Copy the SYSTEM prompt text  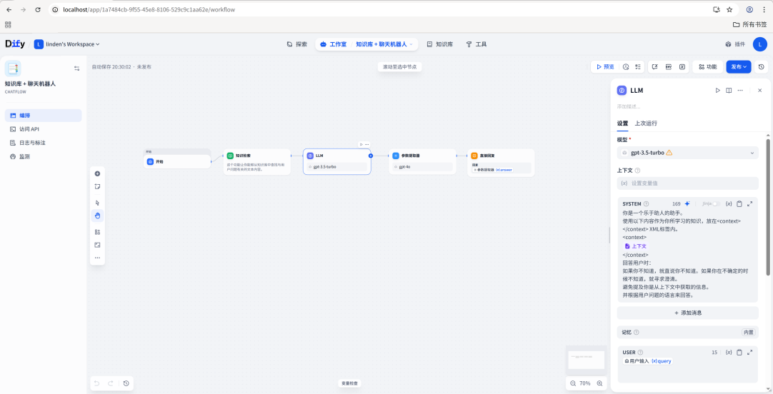pos(739,204)
